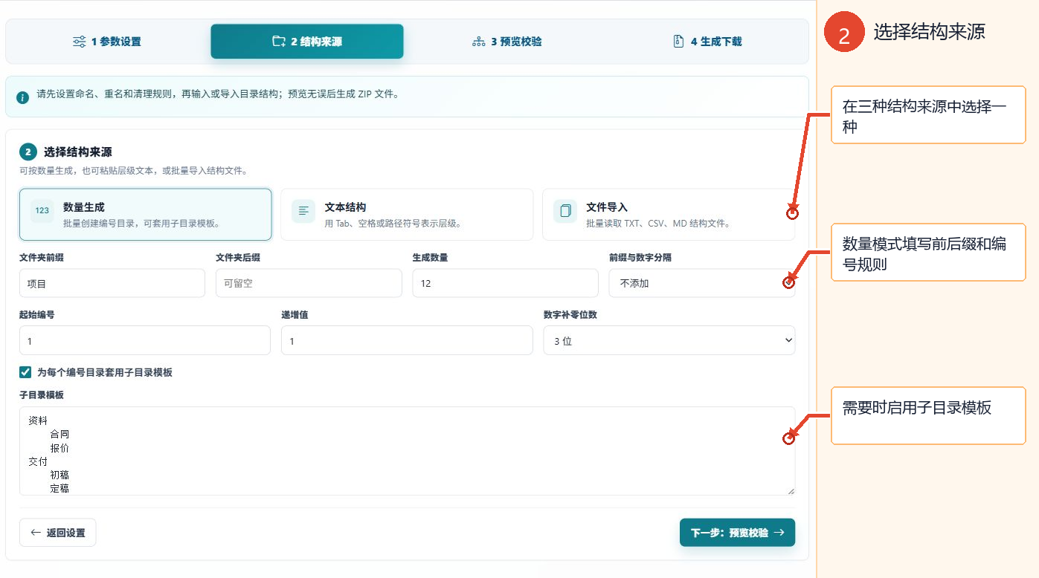Click the 起始编号 input field
The width and height of the screenshot is (1039, 578).
click(x=145, y=340)
